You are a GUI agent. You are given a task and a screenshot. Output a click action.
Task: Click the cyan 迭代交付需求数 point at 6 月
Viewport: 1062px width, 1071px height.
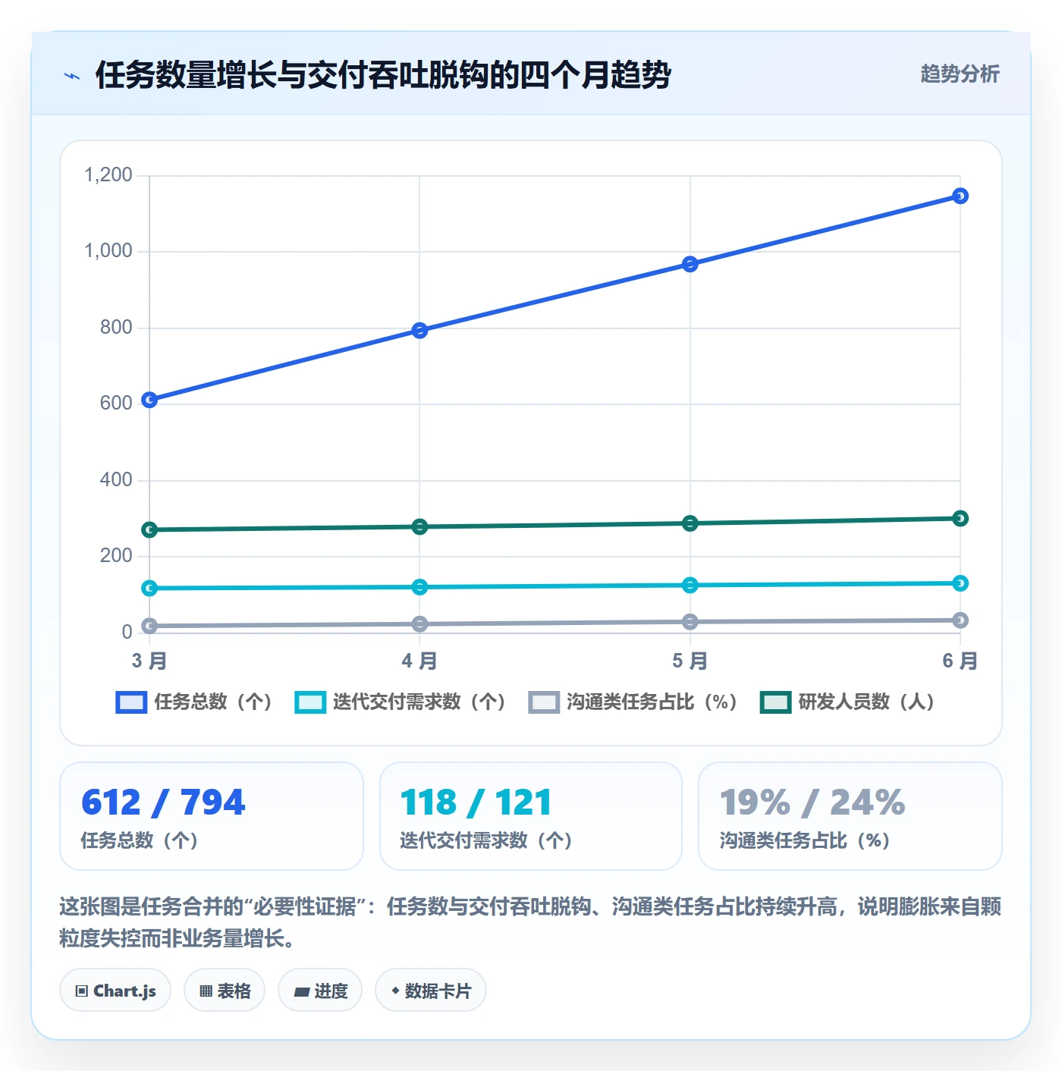960,583
